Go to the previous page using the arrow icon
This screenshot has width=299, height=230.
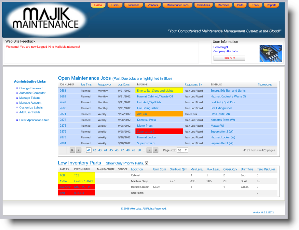click(x=78, y=150)
